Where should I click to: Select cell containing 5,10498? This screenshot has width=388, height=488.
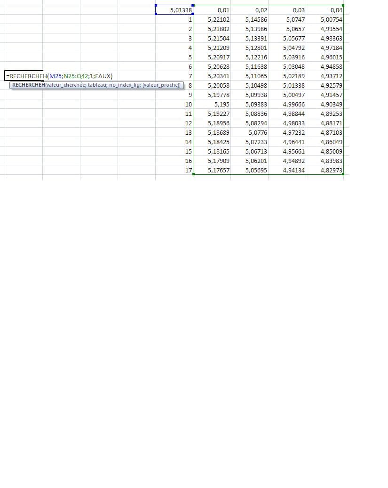[249, 85]
